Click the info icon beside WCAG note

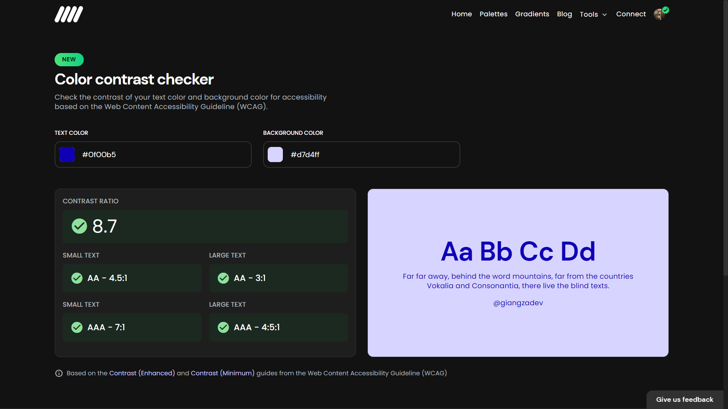[59, 373]
